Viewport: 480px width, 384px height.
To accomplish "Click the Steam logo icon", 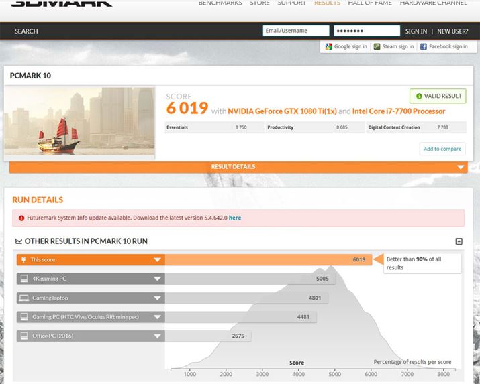I will coord(377,46).
